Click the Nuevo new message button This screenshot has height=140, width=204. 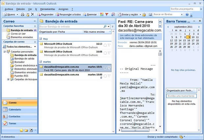9,14
